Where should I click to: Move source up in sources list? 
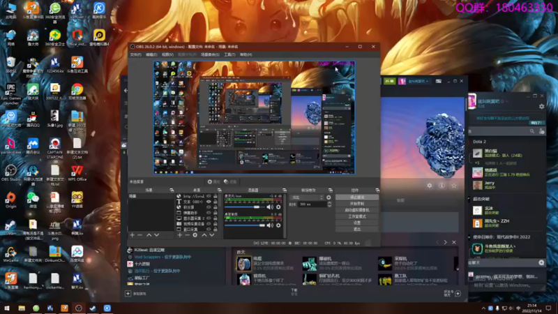click(x=204, y=235)
